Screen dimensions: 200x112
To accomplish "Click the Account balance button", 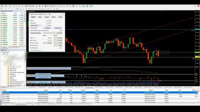I will coord(36,33).
